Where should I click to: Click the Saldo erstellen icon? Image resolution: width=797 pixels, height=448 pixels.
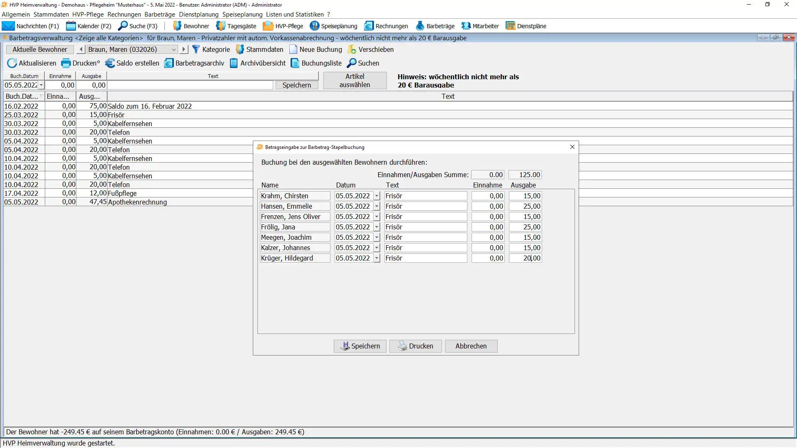click(110, 63)
